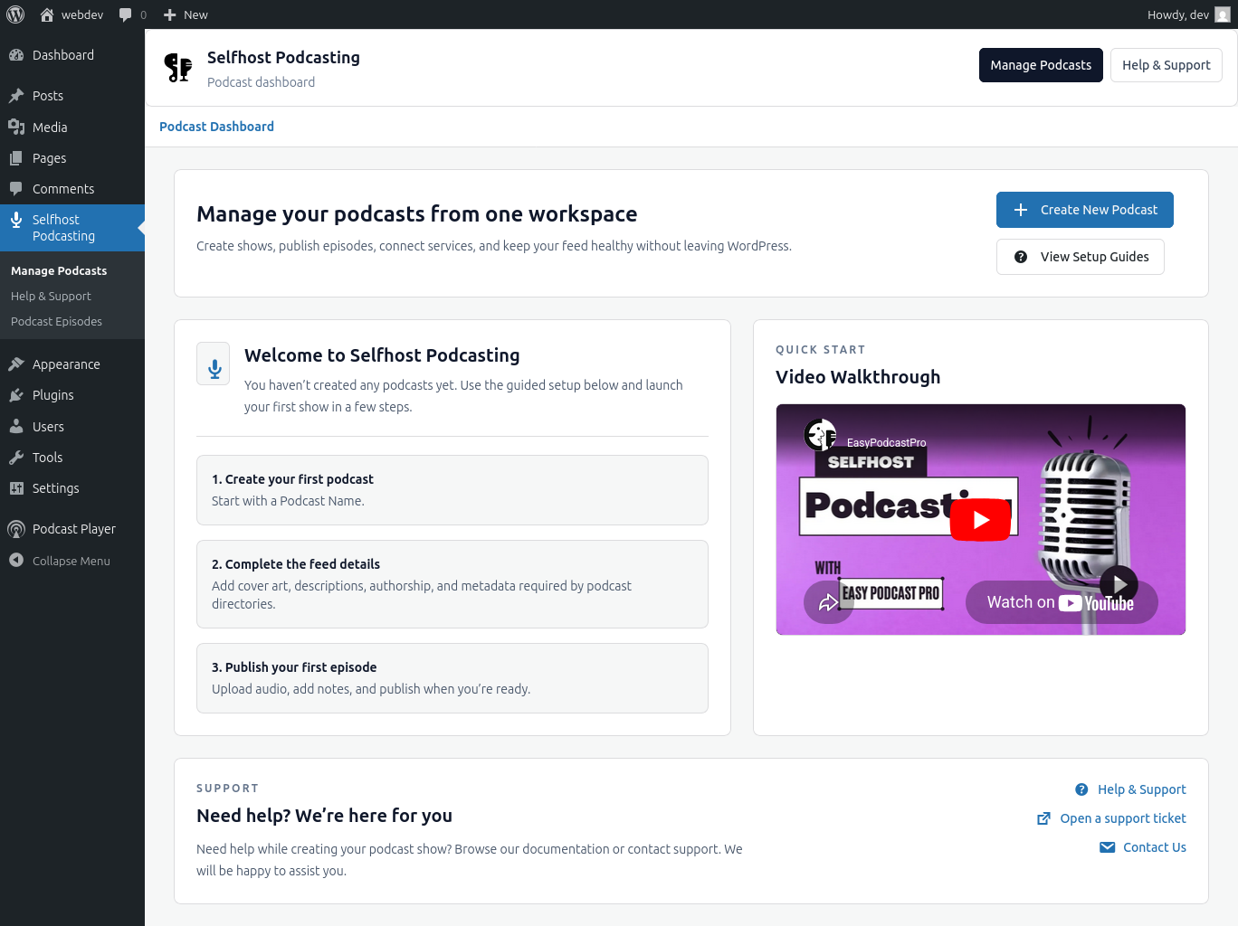
Task: Click the "Podcast dashboard" subtitle text
Action: (x=261, y=82)
